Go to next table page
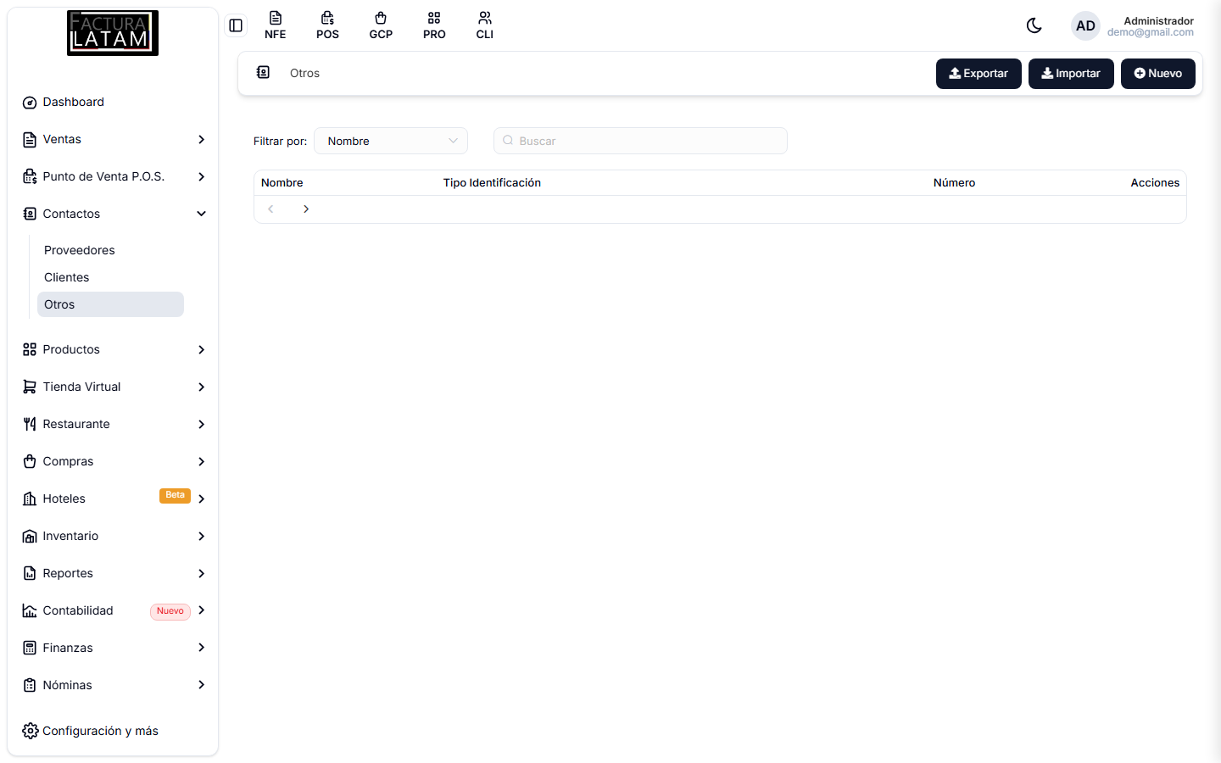The height and width of the screenshot is (763, 1221). pos(306,209)
